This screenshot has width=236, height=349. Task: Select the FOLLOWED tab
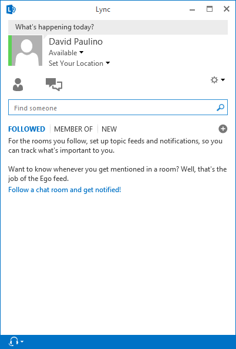26,129
